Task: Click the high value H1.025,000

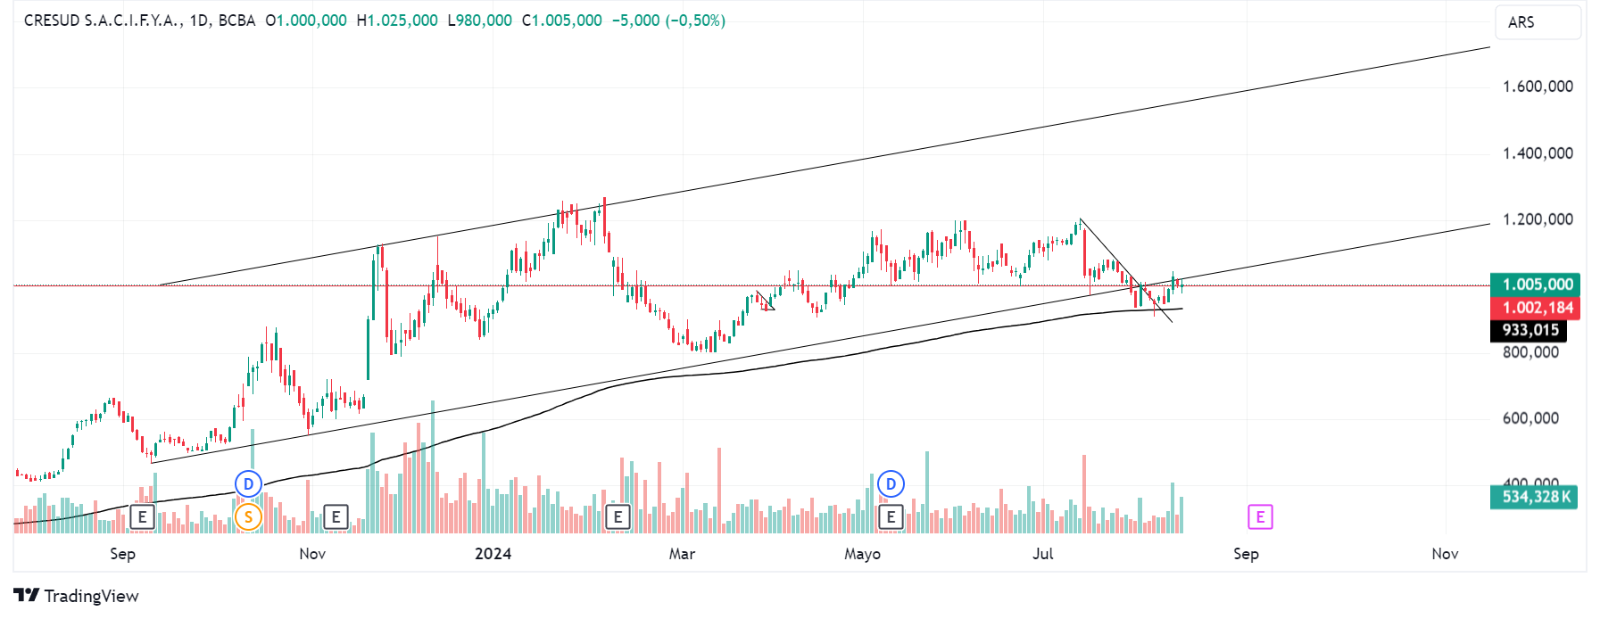Action: coord(397,21)
